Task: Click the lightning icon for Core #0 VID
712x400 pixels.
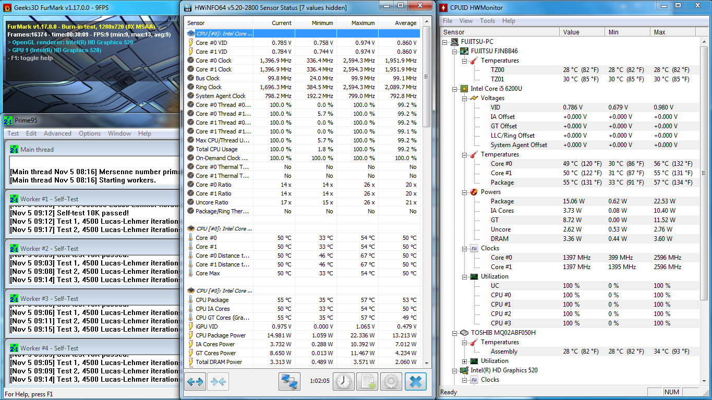Action: [190, 43]
